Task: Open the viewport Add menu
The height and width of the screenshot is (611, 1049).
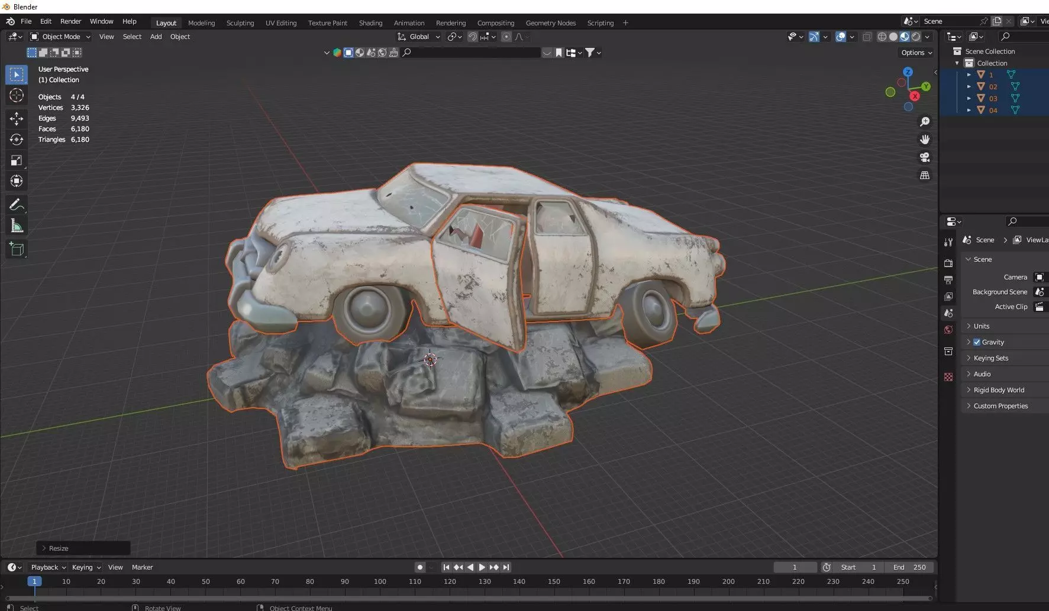Action: click(x=156, y=37)
